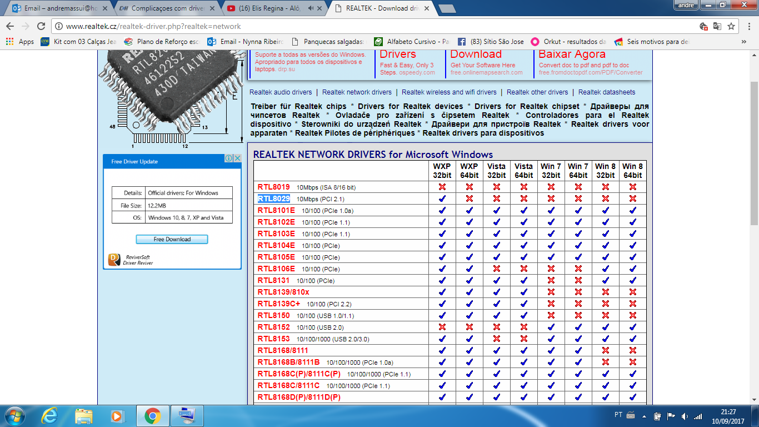Open Alfabeto Cursivo bookmark
The image size is (759, 427).
(x=412, y=42)
